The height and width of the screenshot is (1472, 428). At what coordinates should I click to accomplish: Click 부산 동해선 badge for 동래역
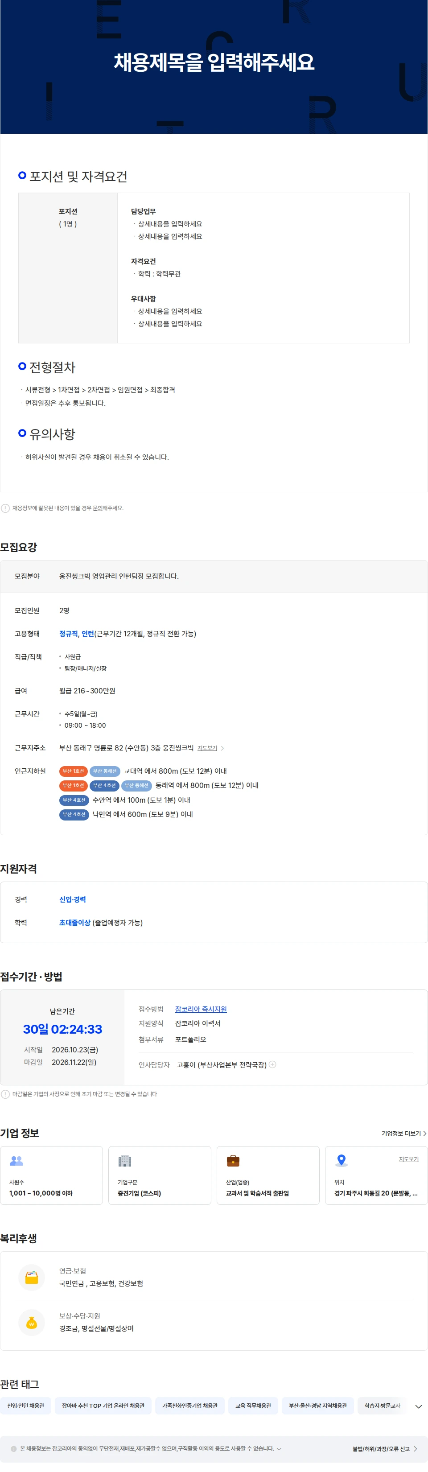[136, 785]
